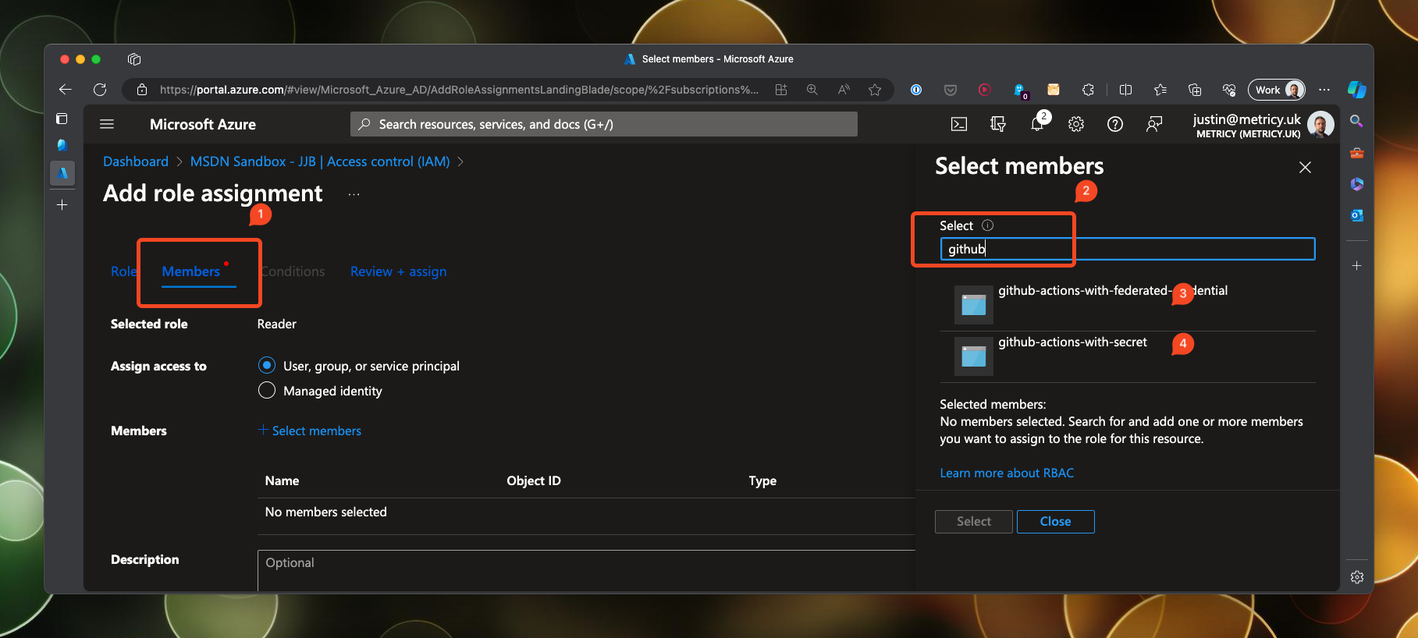Open browser sidebar Search magnifier icon
This screenshot has width=1418, height=638.
coord(1357,122)
